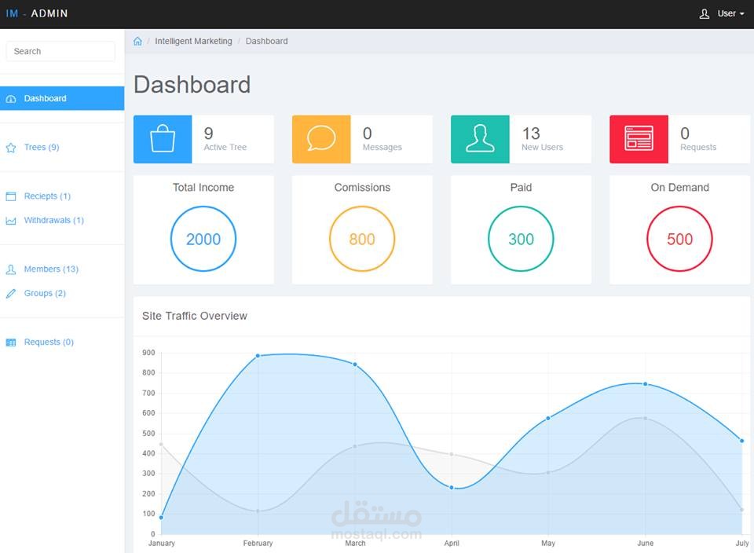Click the Dashboard gauge icon in sidebar
754x553 pixels.
coord(10,99)
